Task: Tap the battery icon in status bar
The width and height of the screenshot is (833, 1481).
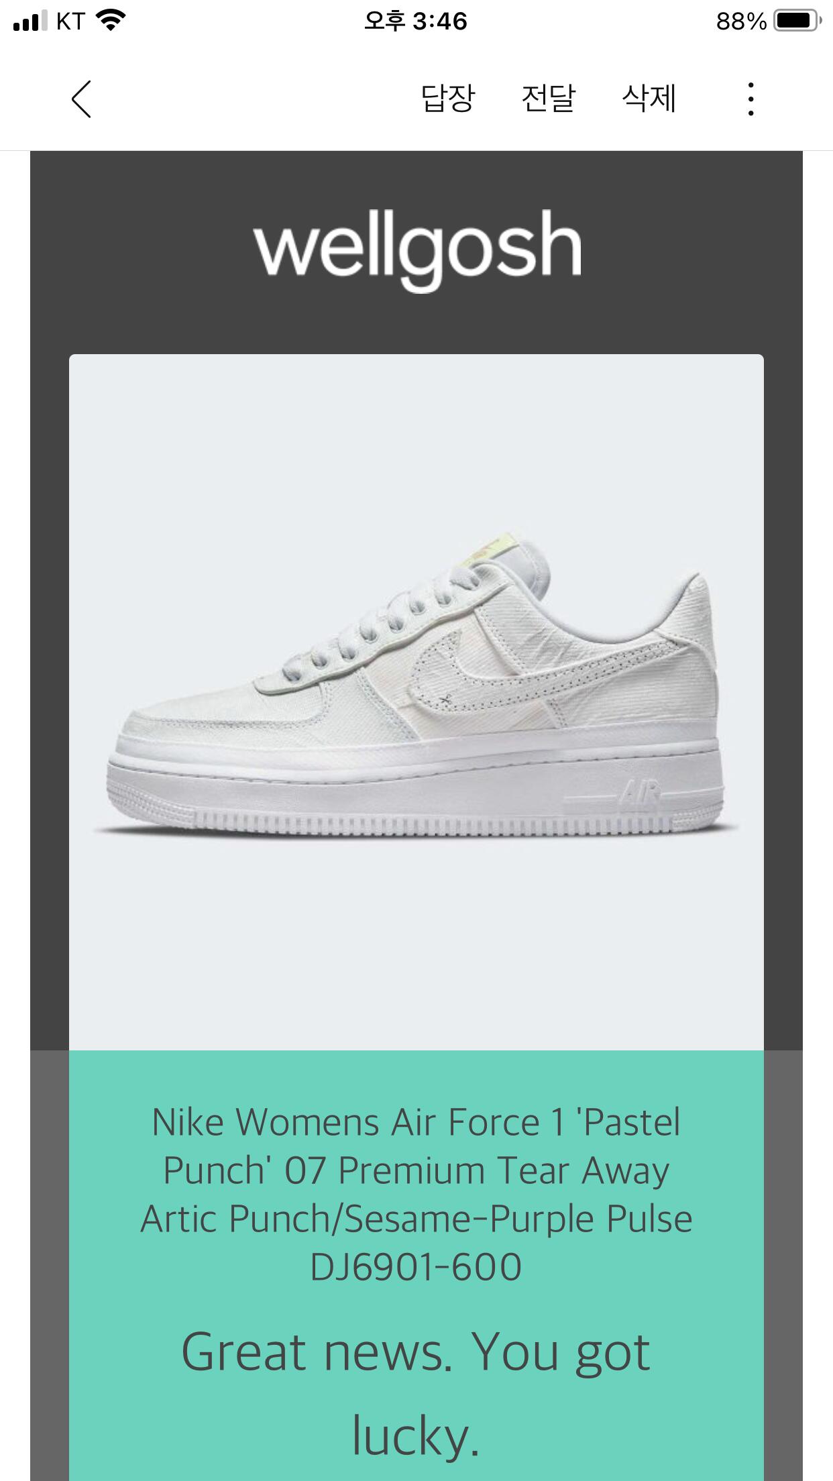Action: click(797, 21)
